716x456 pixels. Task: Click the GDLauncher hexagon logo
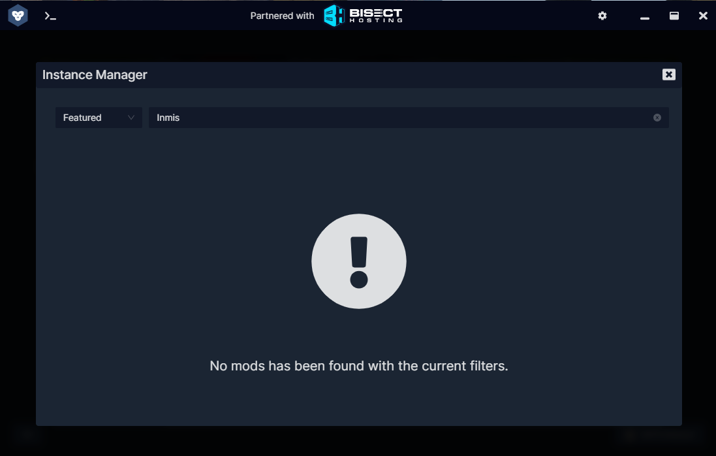coord(18,16)
